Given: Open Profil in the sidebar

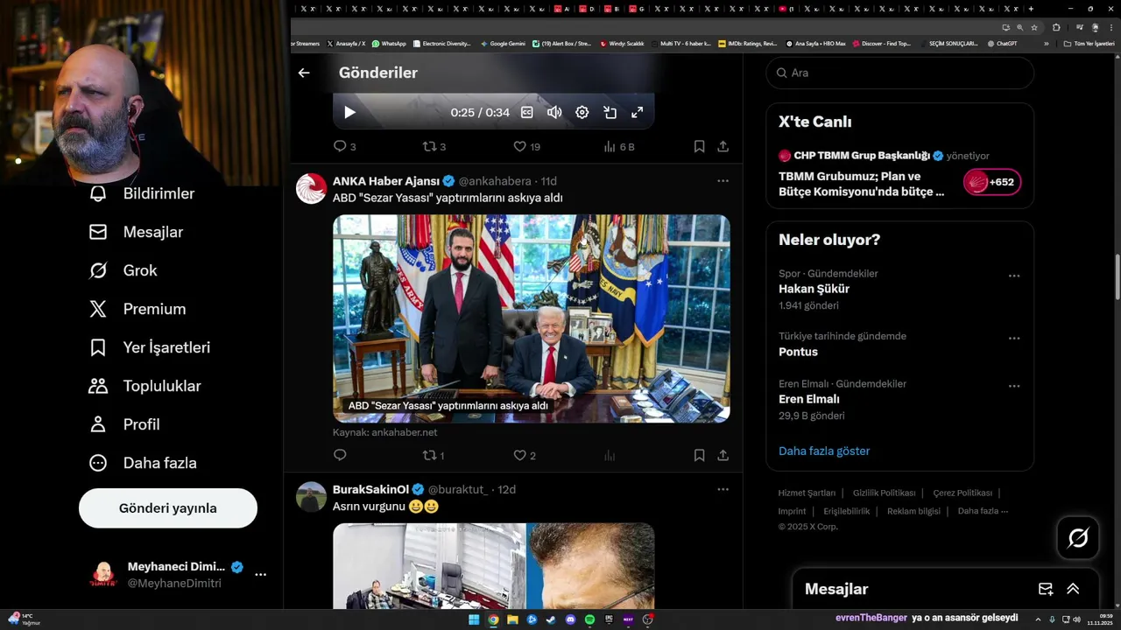Looking at the screenshot, I should coord(124,424).
